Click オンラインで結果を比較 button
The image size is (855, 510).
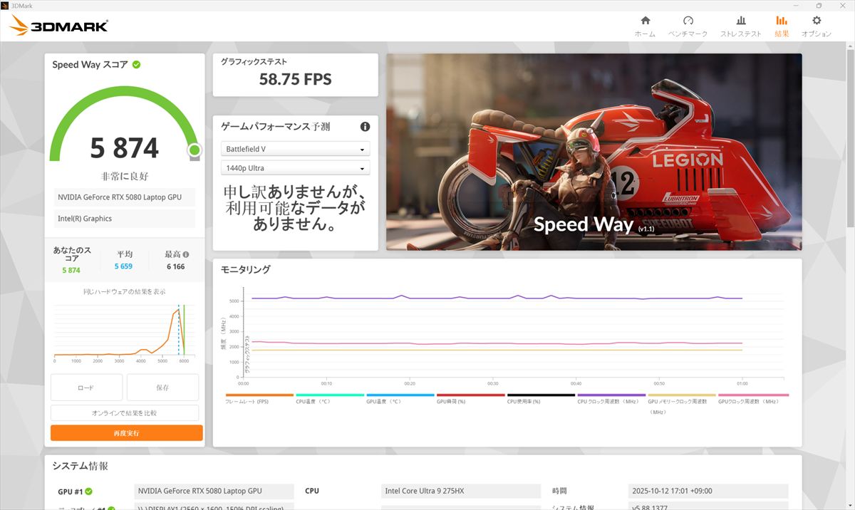(125, 413)
